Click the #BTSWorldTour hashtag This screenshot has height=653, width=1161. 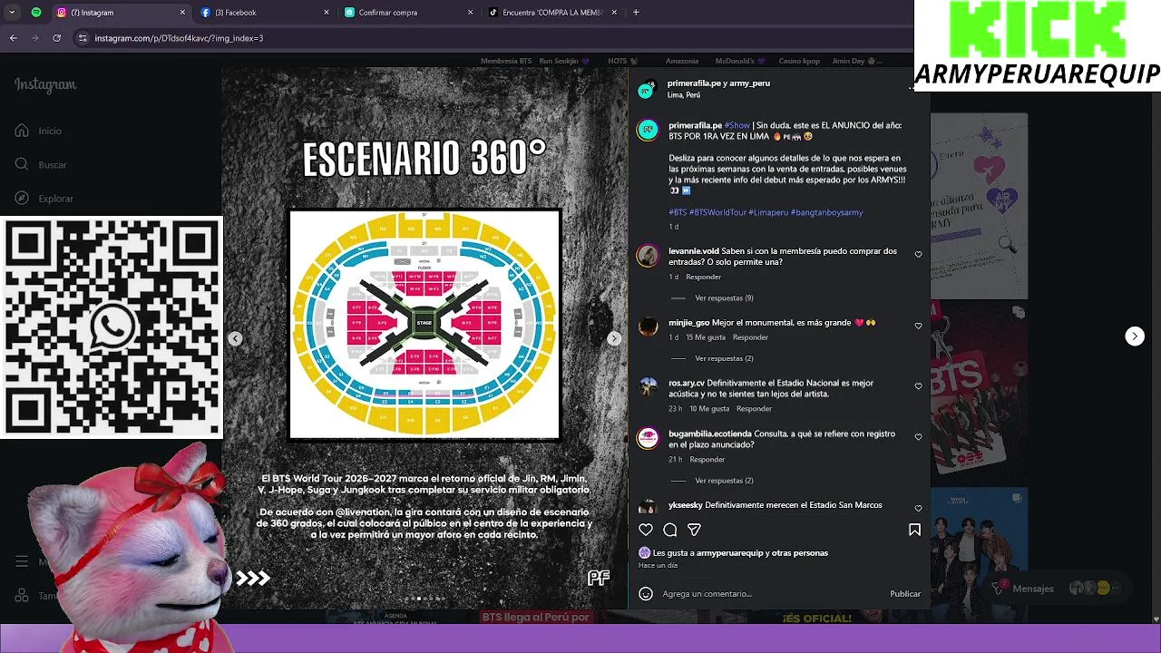pyautogui.click(x=717, y=212)
